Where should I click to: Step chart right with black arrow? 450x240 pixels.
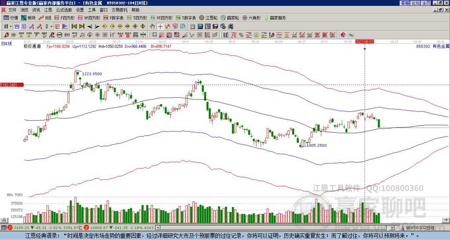pos(97,27)
